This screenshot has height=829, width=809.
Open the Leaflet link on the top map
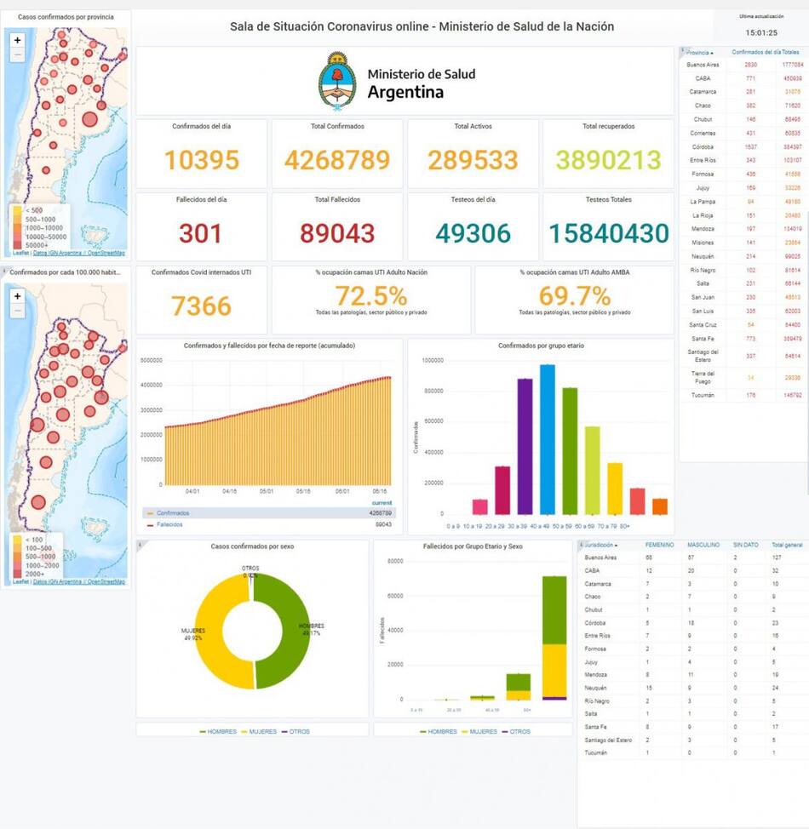(20, 253)
